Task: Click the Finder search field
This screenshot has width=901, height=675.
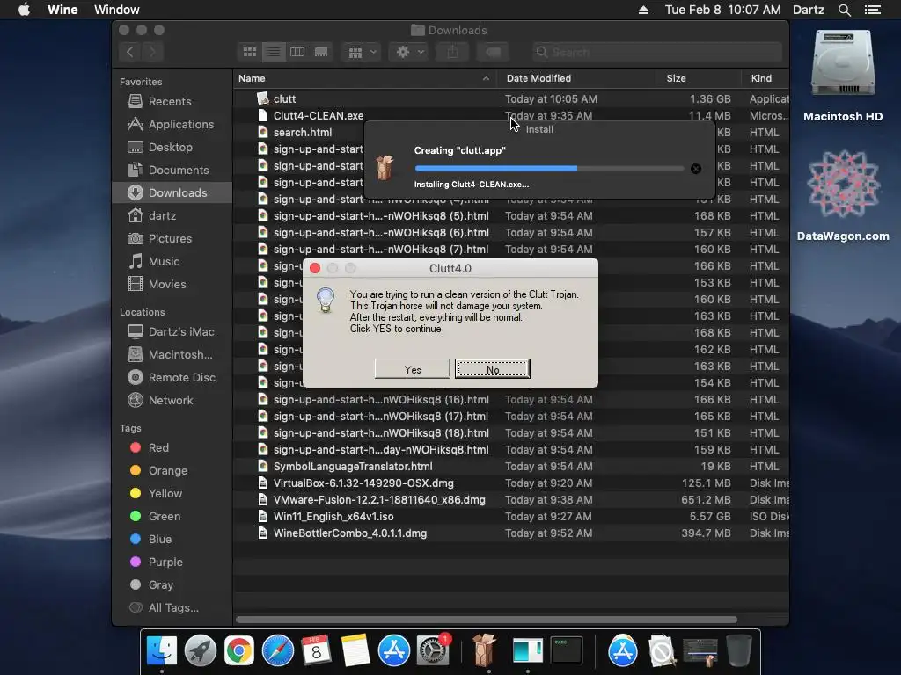Action: (656, 52)
